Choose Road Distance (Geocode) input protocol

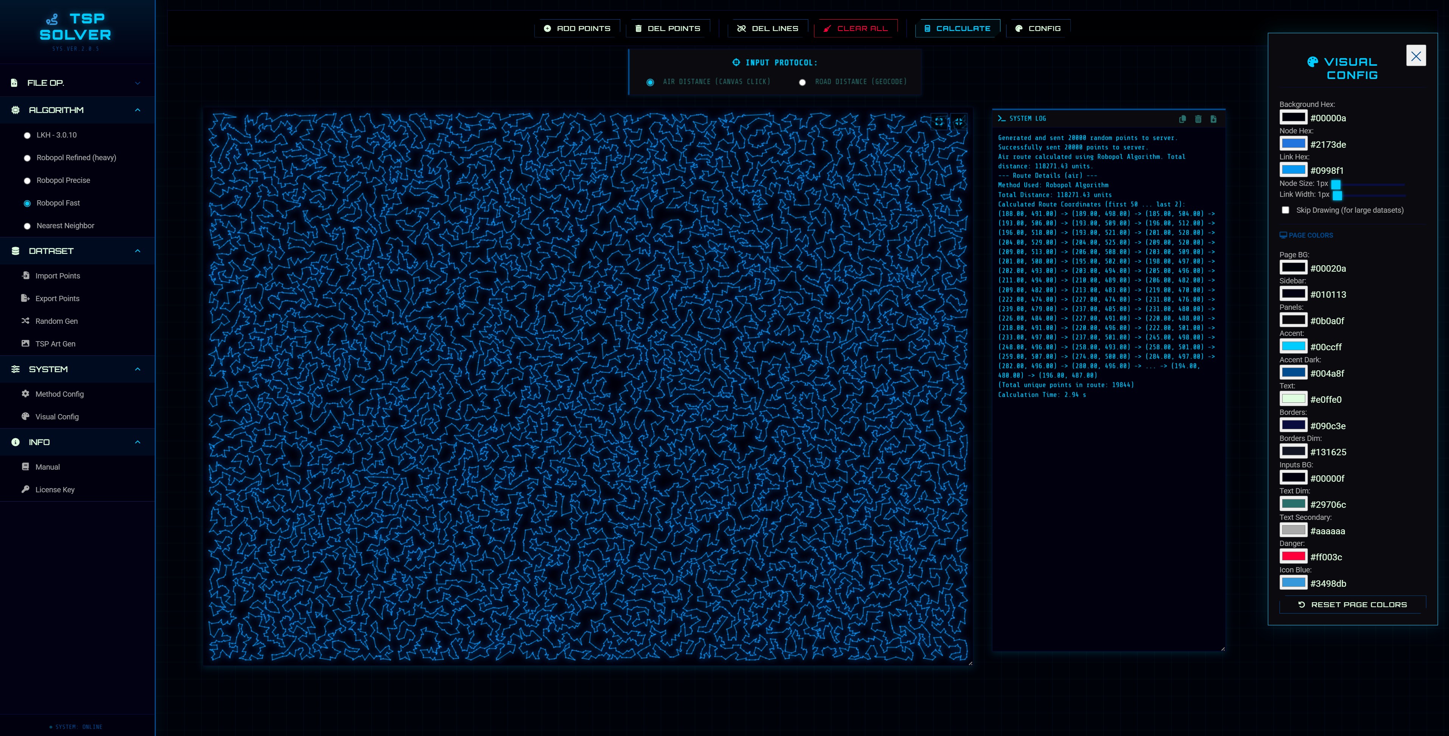[x=803, y=82]
